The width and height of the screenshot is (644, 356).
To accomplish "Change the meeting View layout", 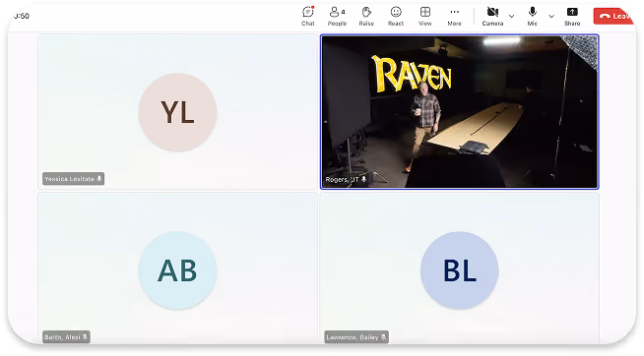I will coord(425,17).
